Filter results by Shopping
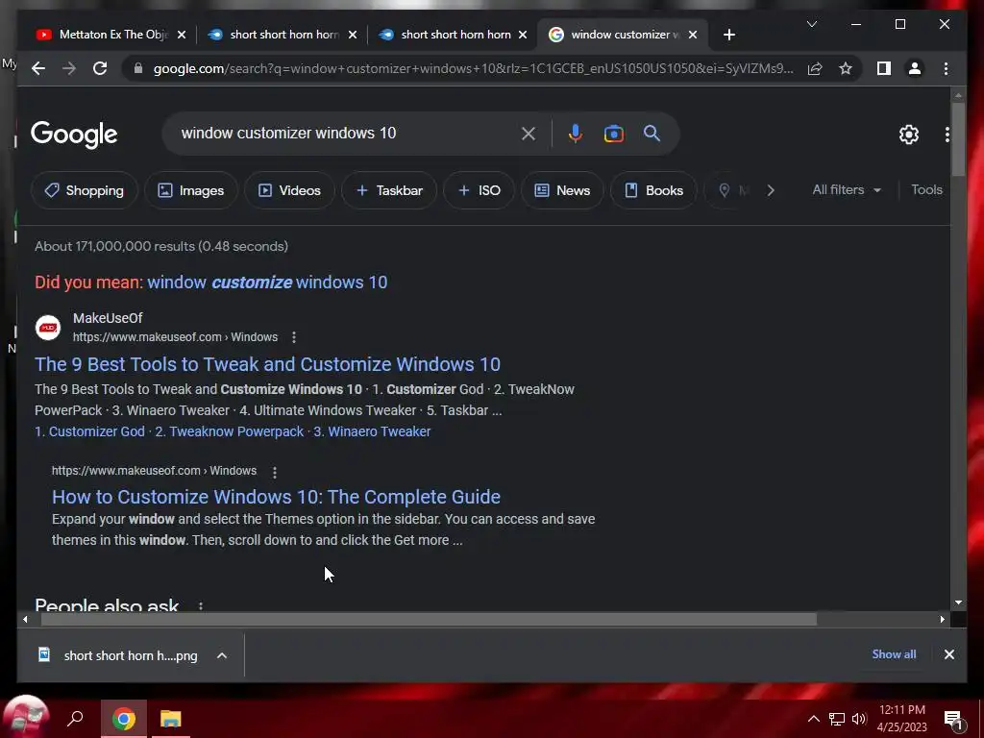The image size is (984, 738). [85, 190]
